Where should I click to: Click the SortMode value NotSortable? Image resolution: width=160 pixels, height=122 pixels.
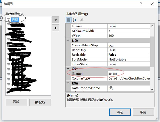[129, 59]
